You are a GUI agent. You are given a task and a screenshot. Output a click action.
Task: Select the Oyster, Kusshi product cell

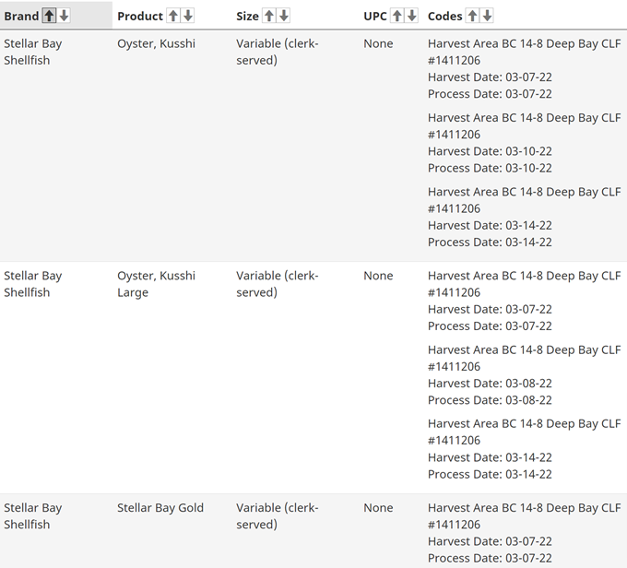coord(156,43)
